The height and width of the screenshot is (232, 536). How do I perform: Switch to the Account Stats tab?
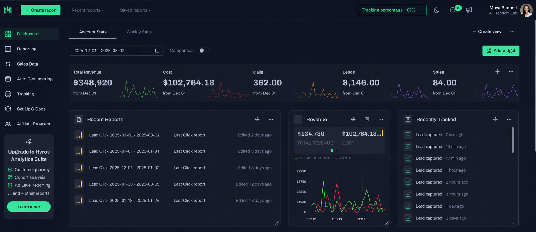tap(93, 32)
